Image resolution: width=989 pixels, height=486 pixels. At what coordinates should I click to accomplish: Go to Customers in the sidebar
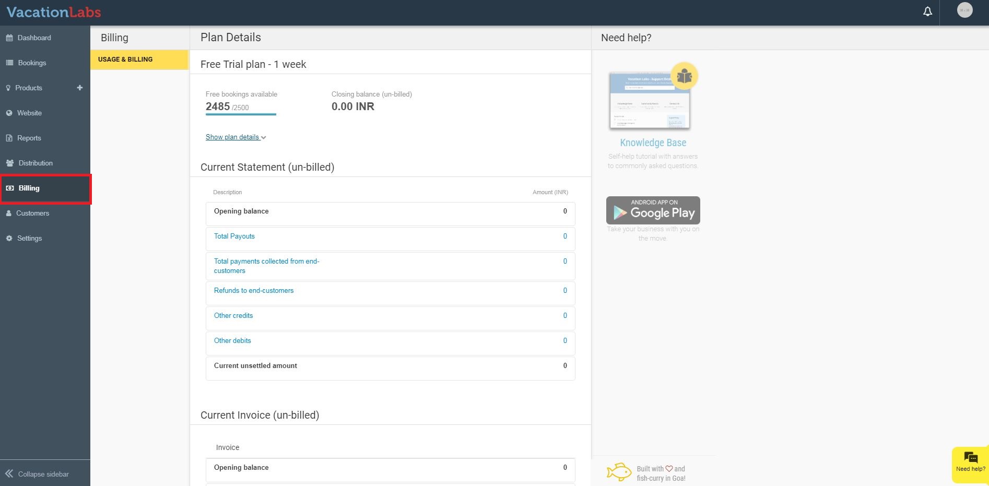pyautogui.click(x=32, y=214)
